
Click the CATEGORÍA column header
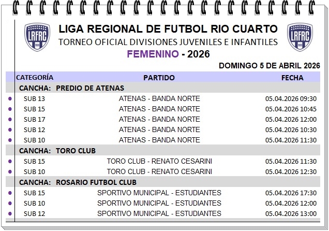35,77
